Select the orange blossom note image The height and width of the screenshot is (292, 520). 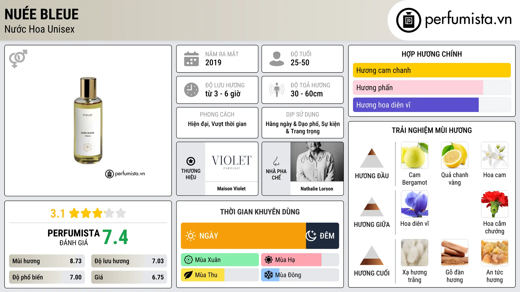click(x=495, y=155)
